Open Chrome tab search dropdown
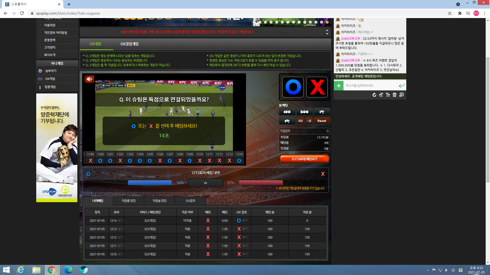This screenshot has height=275, width=490. (458, 4)
